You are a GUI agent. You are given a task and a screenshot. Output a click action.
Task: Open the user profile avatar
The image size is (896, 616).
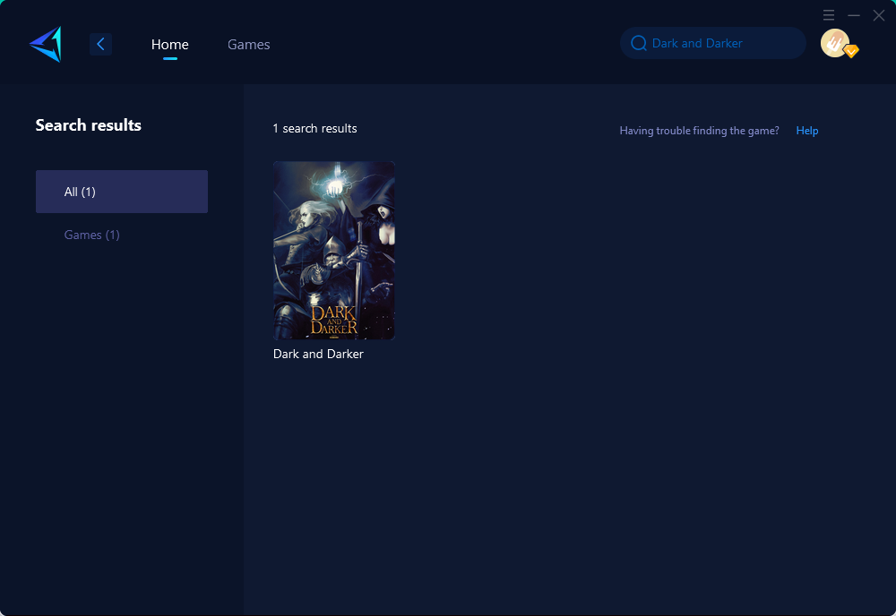(835, 43)
